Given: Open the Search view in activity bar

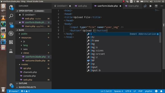Looking at the screenshot, I should point(11,16).
